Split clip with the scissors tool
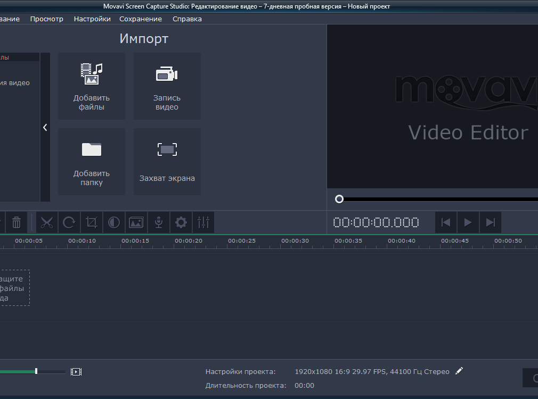This screenshot has height=399, width=538. pos(47,222)
